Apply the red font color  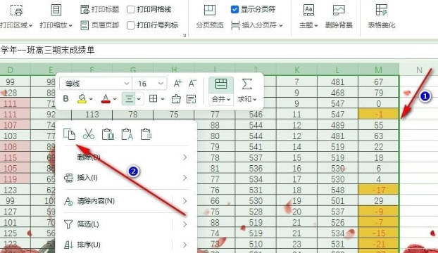(x=106, y=98)
